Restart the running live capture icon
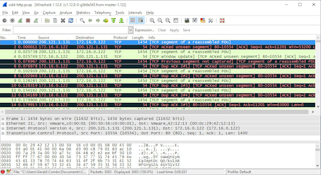321x175 pixels. coord(36,20)
